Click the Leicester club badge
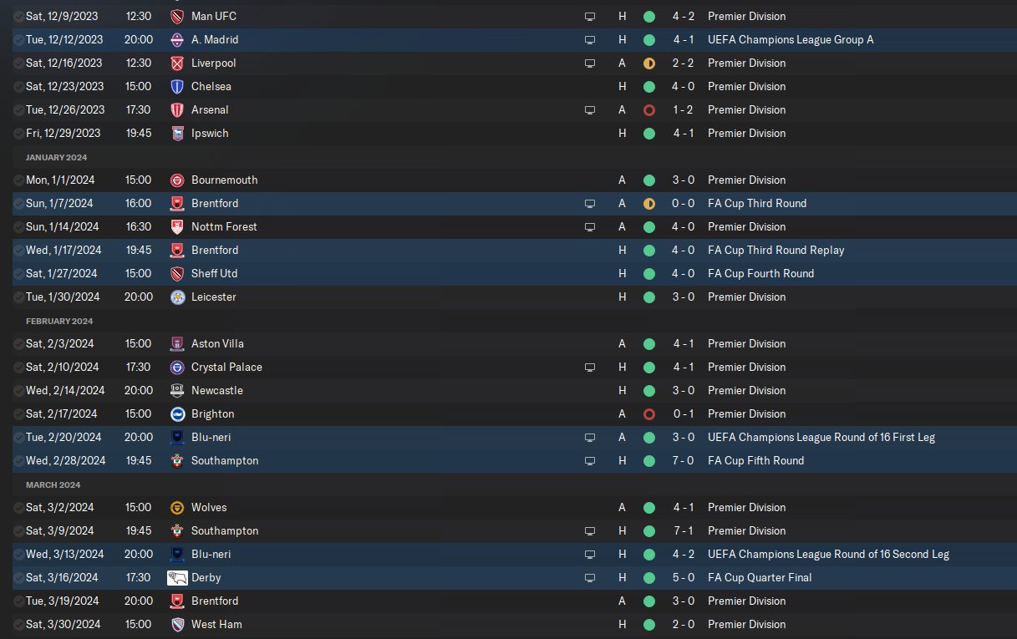This screenshot has height=639, width=1017. pyautogui.click(x=177, y=297)
